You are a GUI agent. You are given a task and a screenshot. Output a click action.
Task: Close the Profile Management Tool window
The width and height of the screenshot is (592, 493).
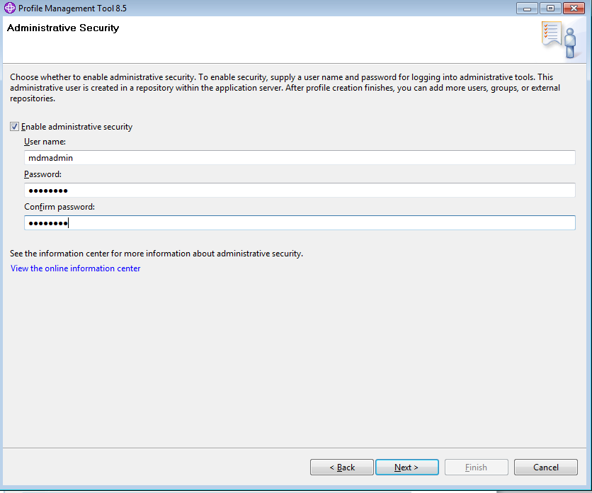tap(574, 8)
